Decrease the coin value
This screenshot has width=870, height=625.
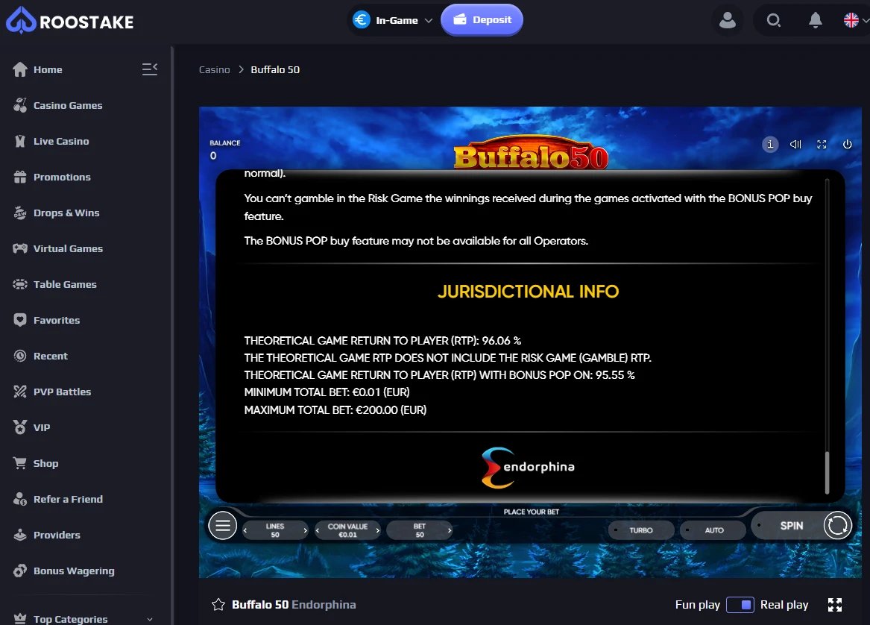(x=318, y=530)
